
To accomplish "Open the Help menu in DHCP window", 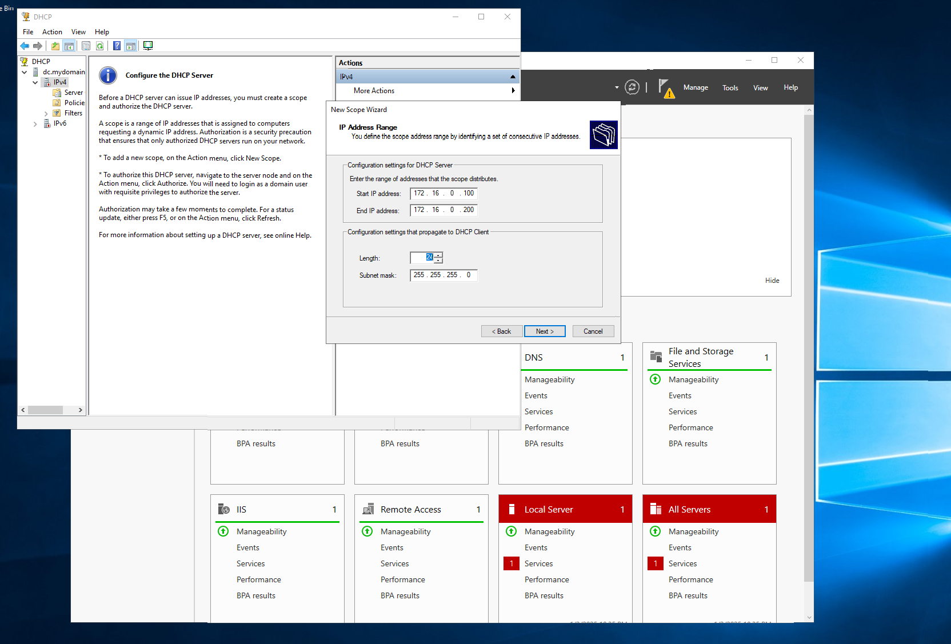I will [x=102, y=32].
